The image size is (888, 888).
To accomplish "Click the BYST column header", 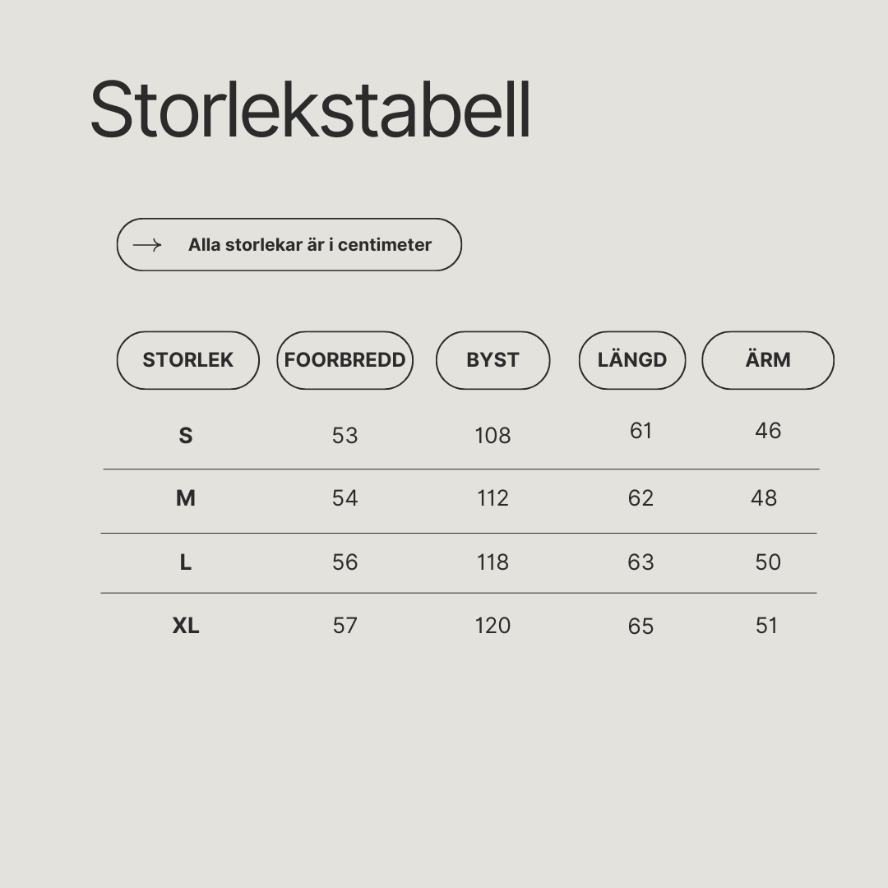I will coord(493,360).
